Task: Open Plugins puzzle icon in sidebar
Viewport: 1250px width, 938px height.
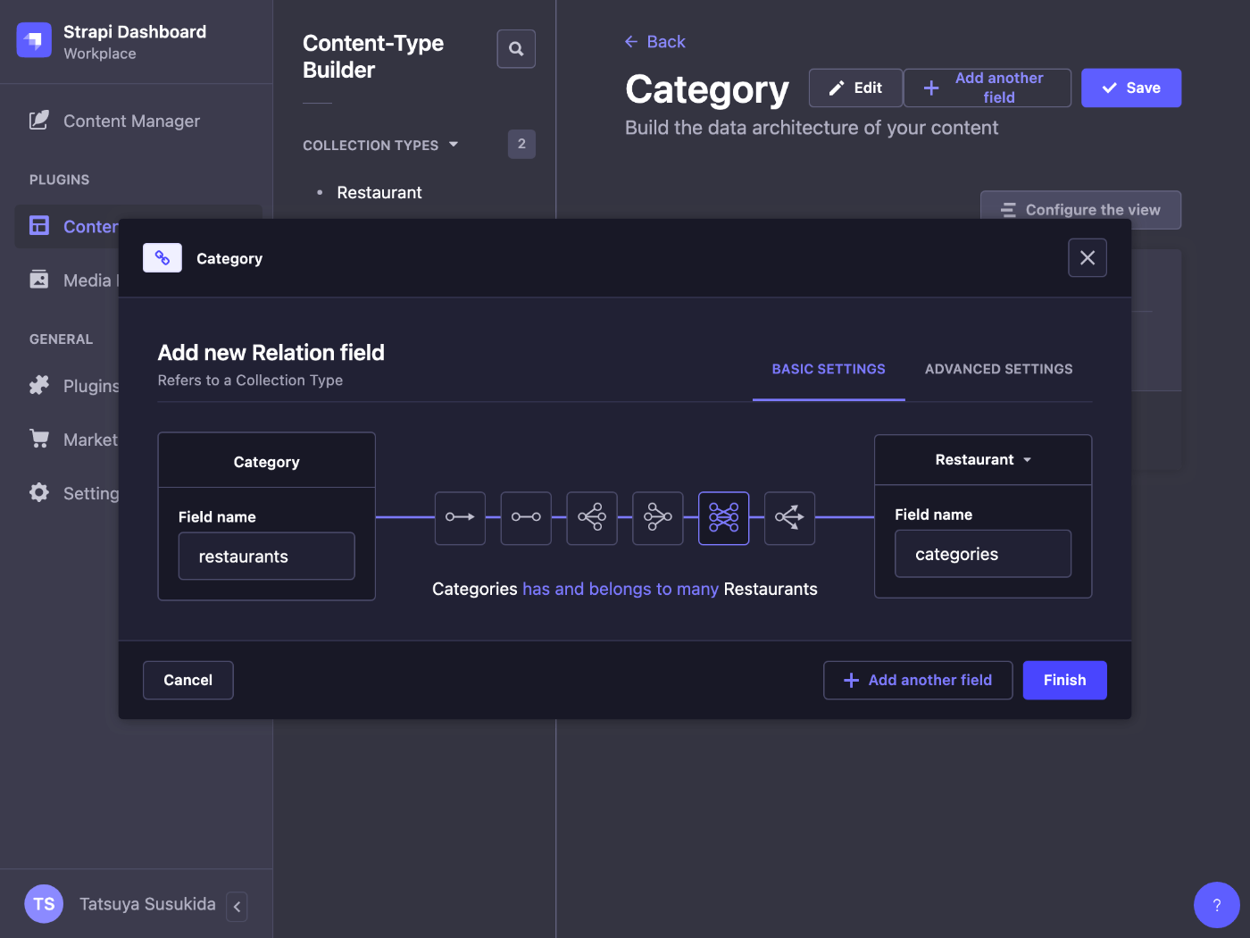Action: [x=39, y=385]
